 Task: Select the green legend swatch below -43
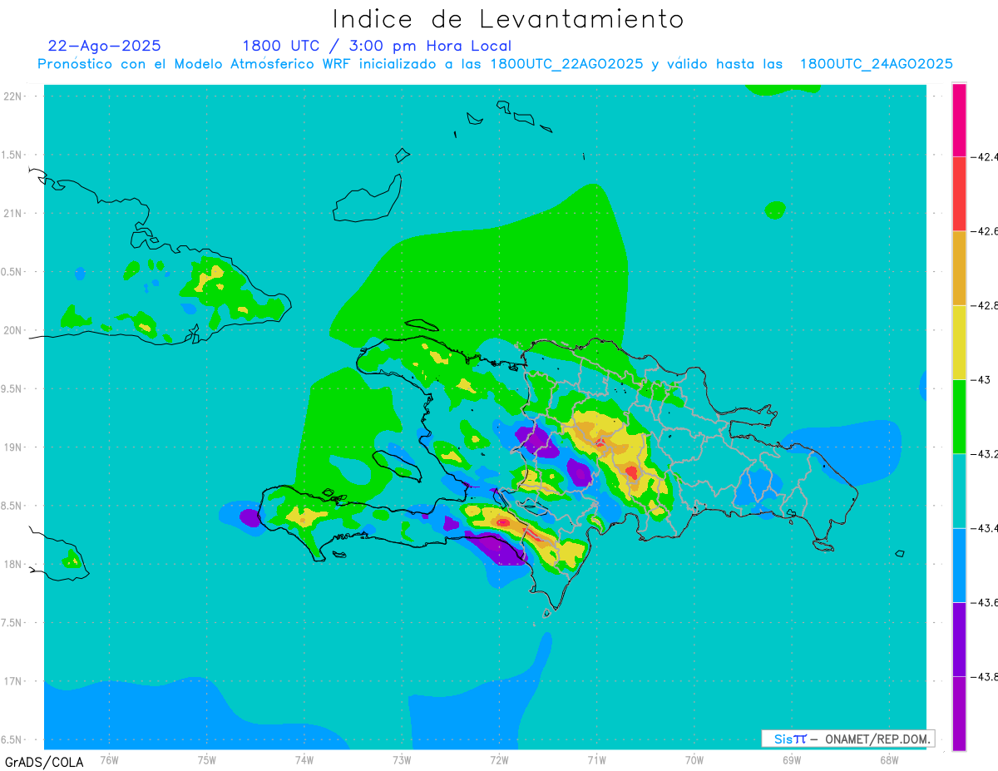coord(959,417)
